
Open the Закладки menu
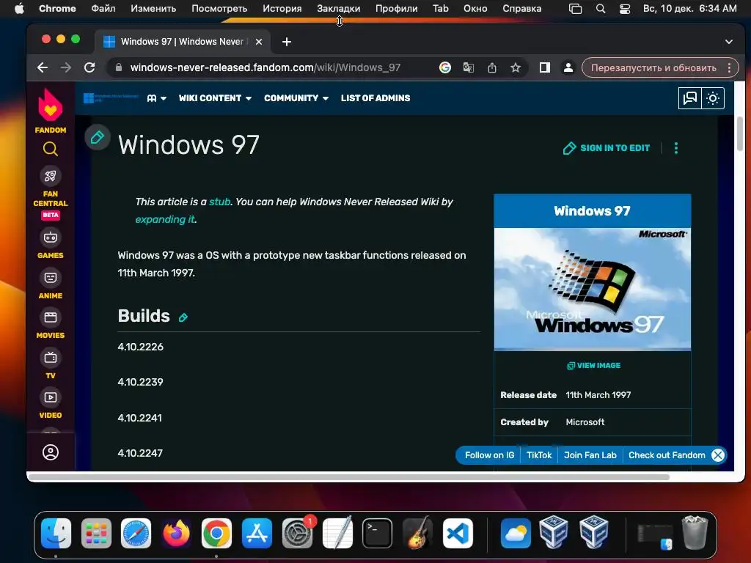[x=339, y=8]
